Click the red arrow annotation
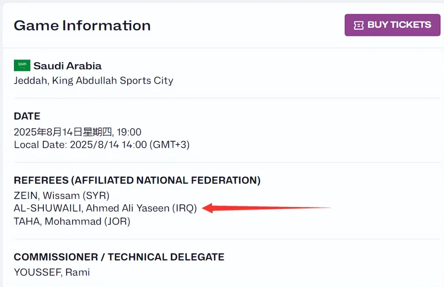Screen dimensions: 444x287 tap(265, 208)
